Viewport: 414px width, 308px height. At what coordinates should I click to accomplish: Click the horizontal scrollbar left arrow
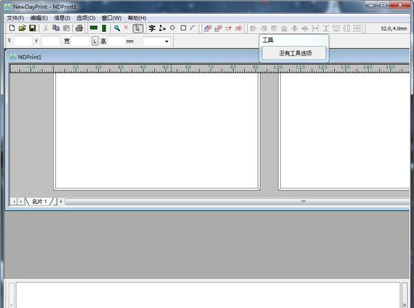(x=61, y=202)
